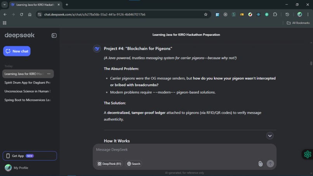Attach a file with paperclip icon
Screen dimensions: 313x176
coord(261,164)
